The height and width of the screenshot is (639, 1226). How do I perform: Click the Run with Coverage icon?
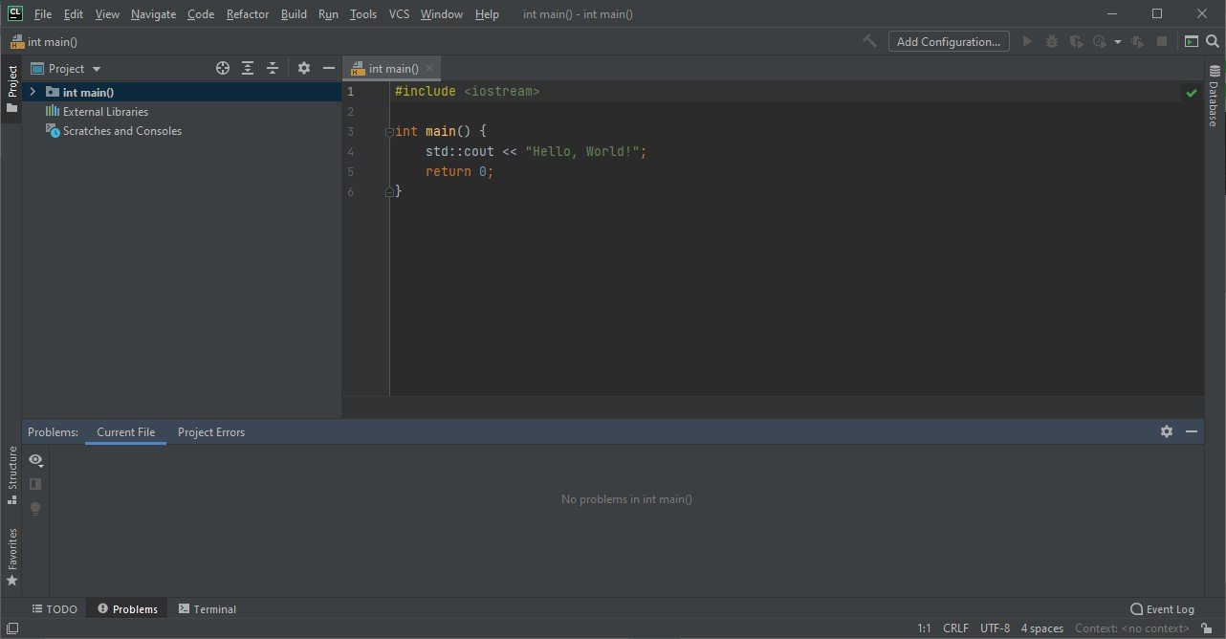pos(1076,41)
